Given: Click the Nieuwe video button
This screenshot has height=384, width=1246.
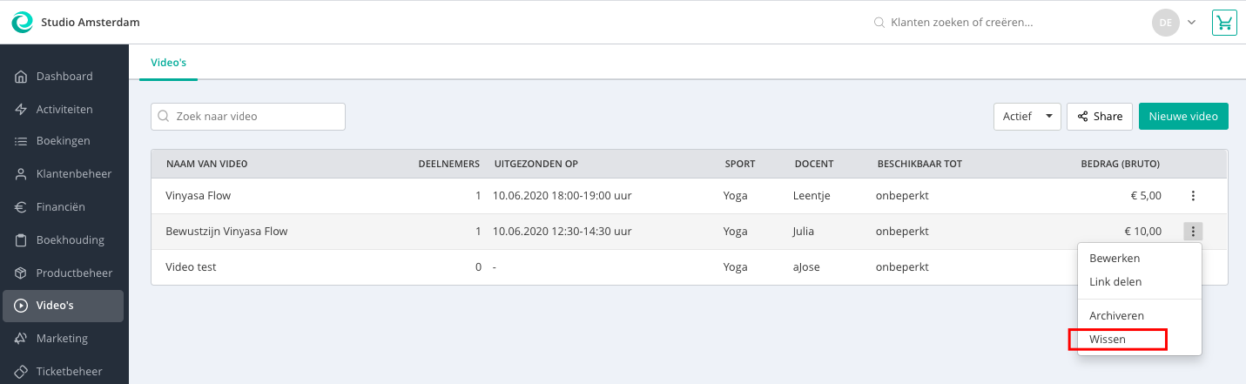Looking at the screenshot, I should point(1183,117).
